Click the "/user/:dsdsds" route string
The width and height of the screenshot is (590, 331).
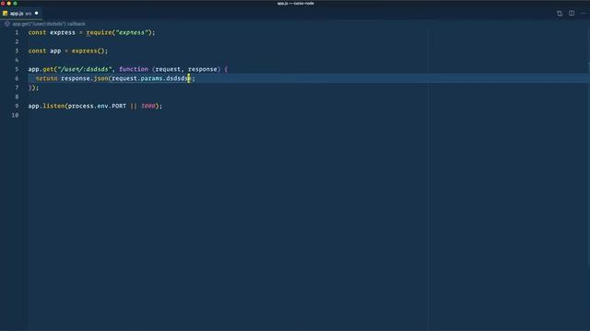pos(85,70)
